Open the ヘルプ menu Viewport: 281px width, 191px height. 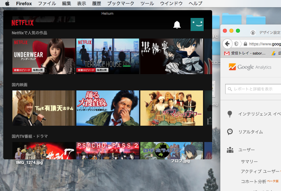pyautogui.click(x=195, y=3)
